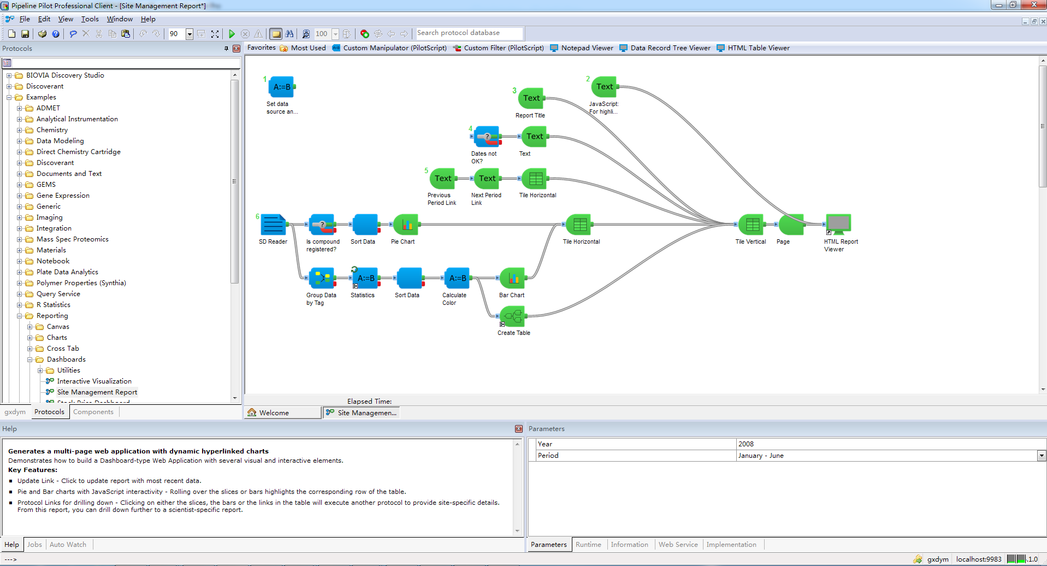Image resolution: width=1047 pixels, height=566 pixels.
Task: Switch to the Jobs tab
Action: (34, 545)
